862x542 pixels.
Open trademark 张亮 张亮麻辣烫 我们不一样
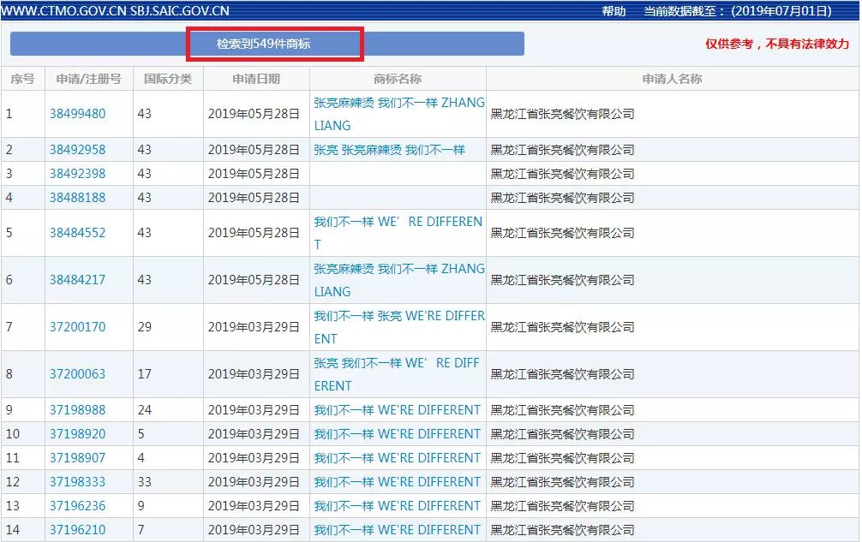(389, 150)
